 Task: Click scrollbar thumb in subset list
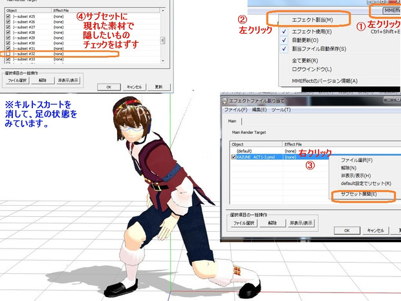click(x=162, y=40)
